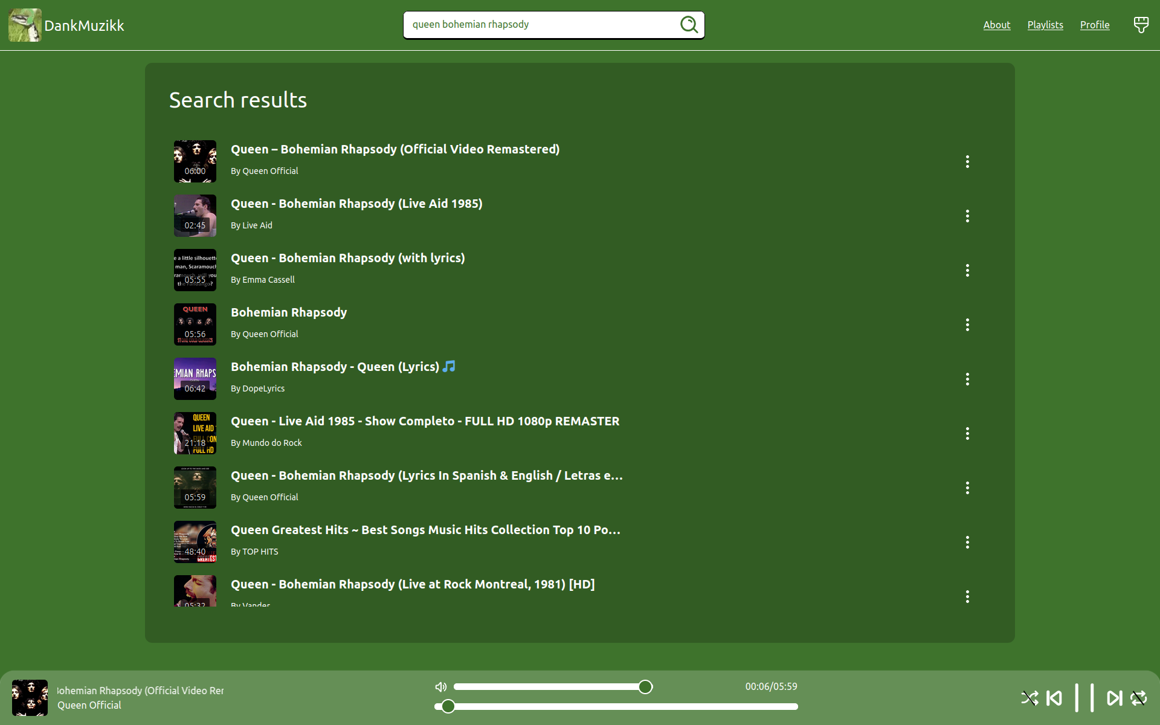Image resolution: width=1160 pixels, height=725 pixels.
Task: Mute with the speaker volume icon
Action: click(x=441, y=686)
